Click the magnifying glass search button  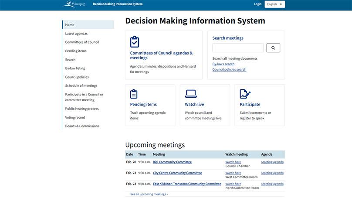click(273, 48)
